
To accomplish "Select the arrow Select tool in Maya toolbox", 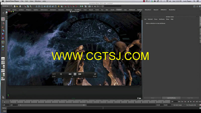I will coord(3,19).
